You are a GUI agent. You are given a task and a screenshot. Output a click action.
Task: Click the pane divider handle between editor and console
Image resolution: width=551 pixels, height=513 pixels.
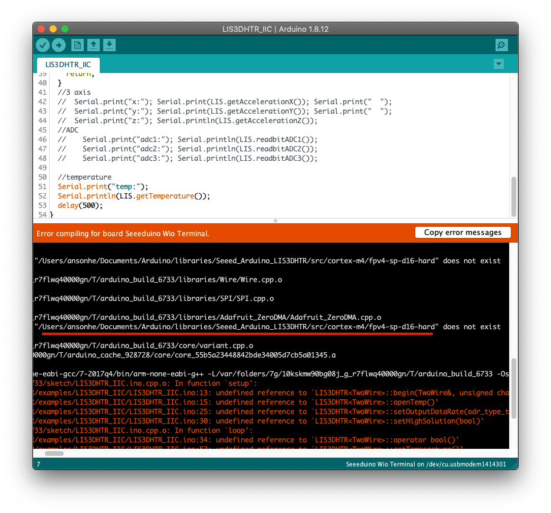pos(275,220)
